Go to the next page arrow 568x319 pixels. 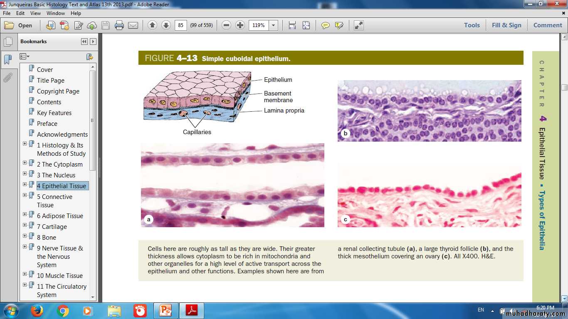tap(166, 25)
